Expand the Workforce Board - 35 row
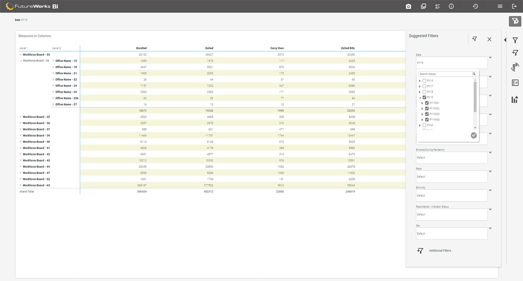Image resolution: width=523 pixels, height=281 pixels. (20, 117)
